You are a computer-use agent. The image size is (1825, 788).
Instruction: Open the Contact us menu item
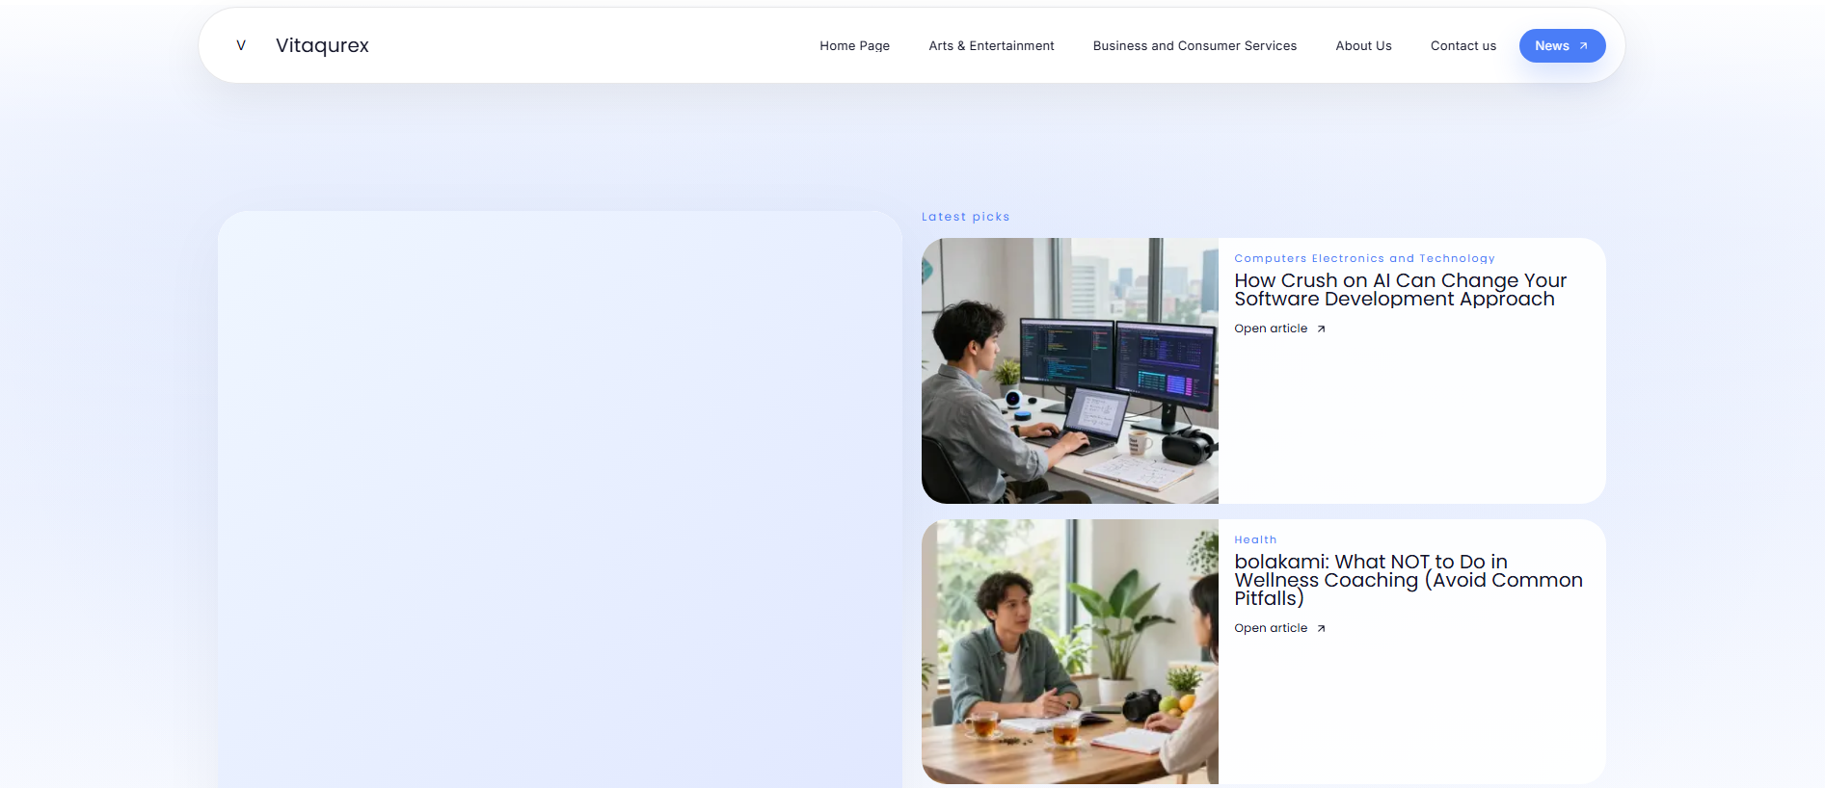[x=1463, y=45]
